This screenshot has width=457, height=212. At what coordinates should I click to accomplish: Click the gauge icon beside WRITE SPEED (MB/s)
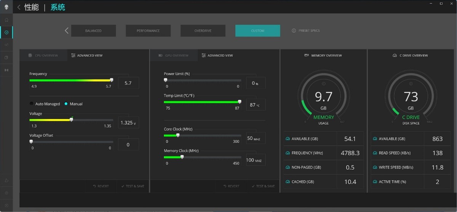click(x=375, y=167)
